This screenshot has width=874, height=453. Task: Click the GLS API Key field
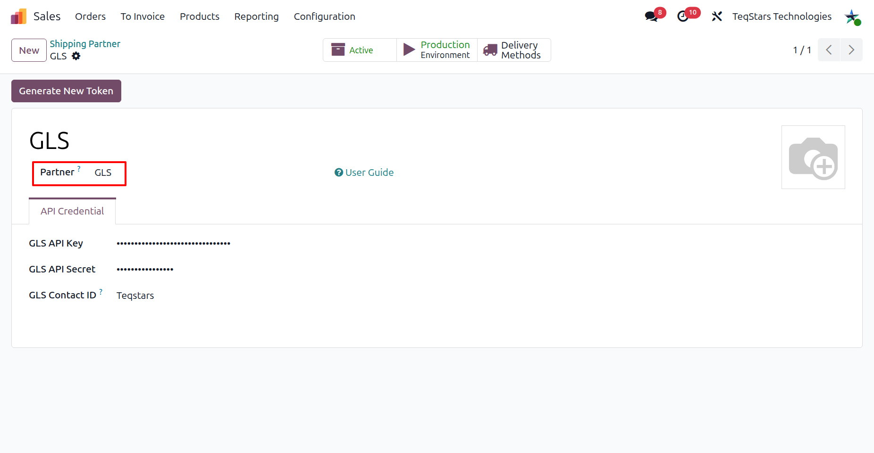tap(173, 243)
